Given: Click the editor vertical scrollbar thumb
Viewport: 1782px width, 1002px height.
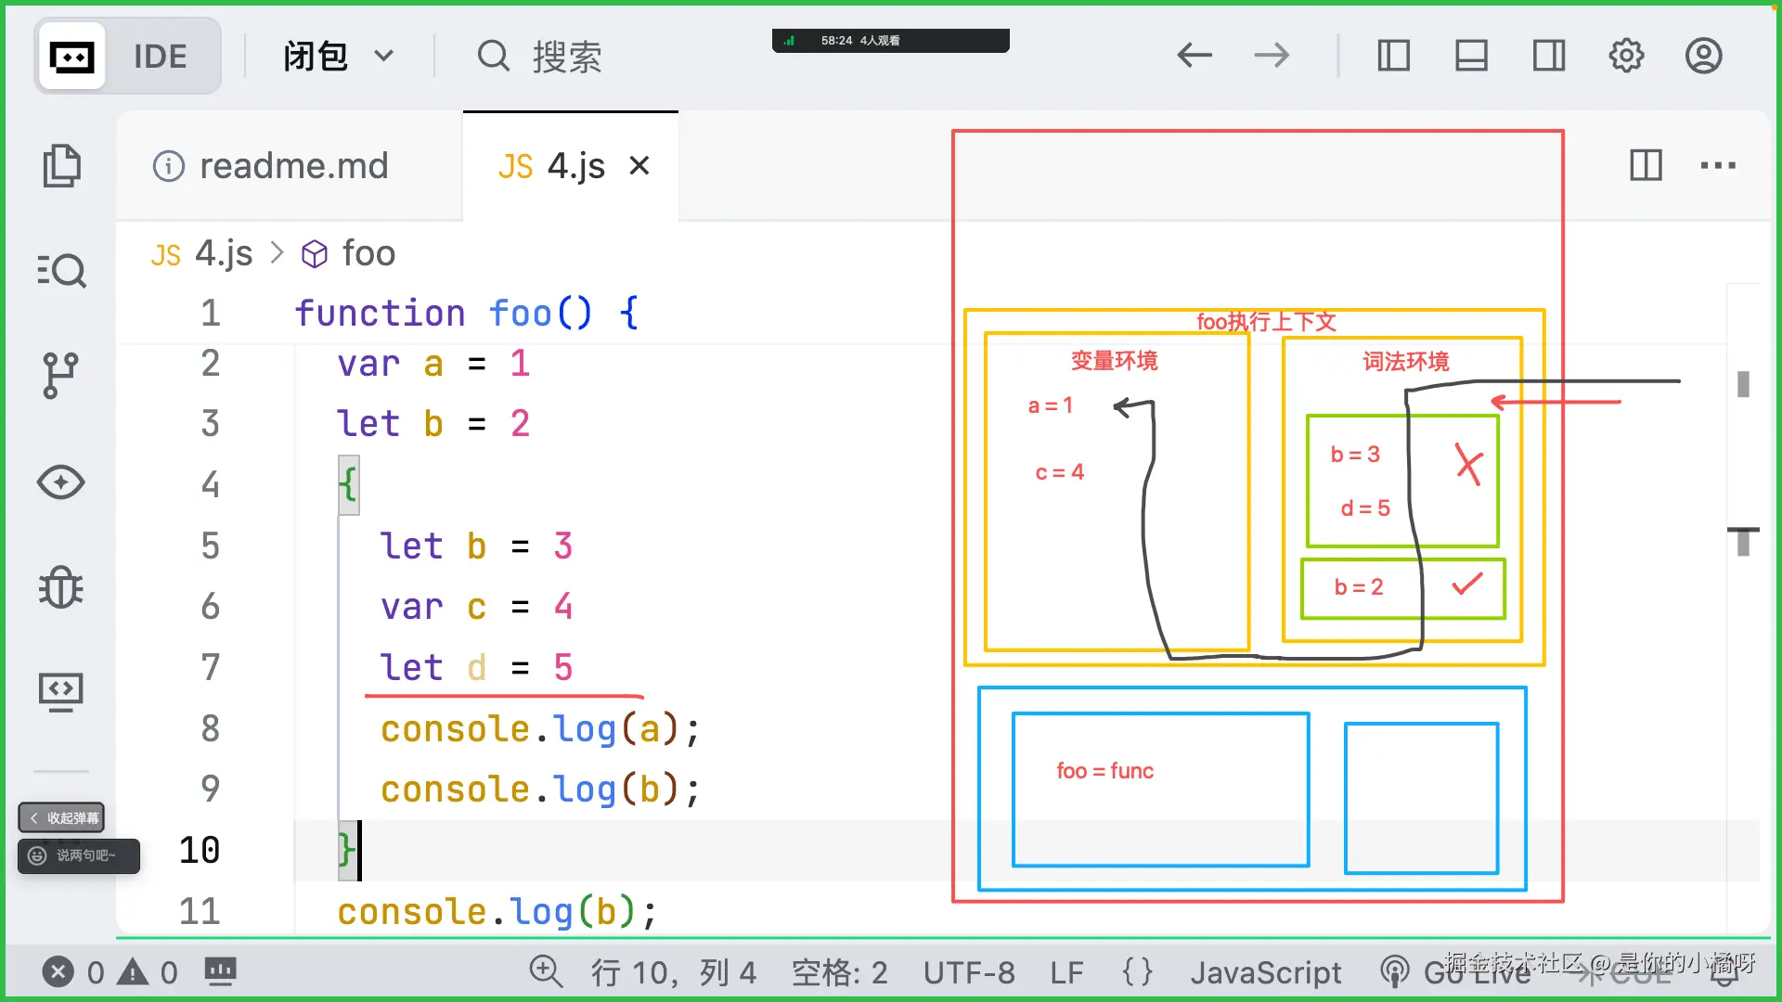Looking at the screenshot, I should click(1743, 384).
